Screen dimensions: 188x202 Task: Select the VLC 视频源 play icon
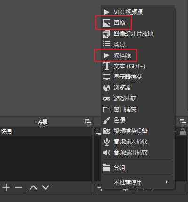(106, 12)
